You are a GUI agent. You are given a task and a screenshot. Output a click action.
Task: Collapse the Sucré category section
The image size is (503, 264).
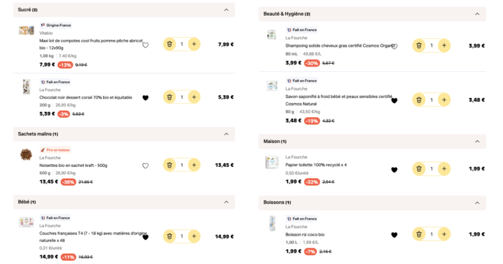click(226, 10)
